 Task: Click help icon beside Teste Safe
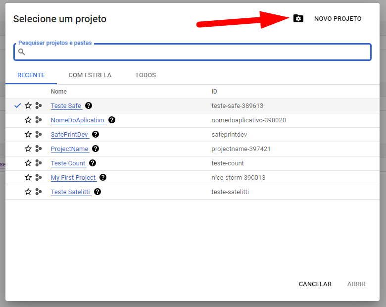[x=89, y=105]
